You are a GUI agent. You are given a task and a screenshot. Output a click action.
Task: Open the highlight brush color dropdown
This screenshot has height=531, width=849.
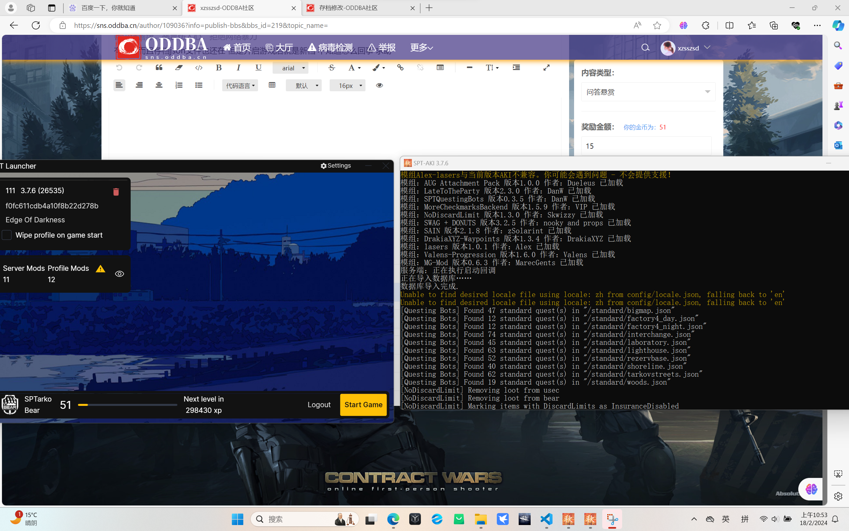pos(378,67)
